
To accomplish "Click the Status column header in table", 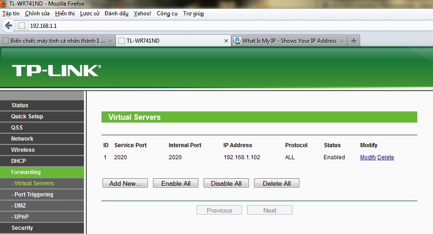I will coord(332,145).
